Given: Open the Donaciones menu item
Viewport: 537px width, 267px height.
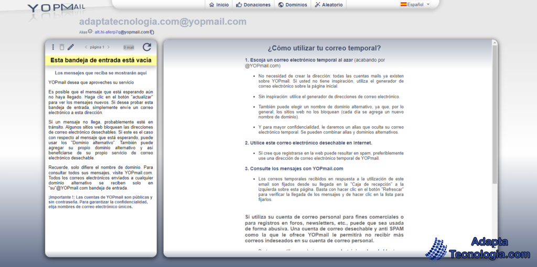Looking at the screenshot, I should 253,5.
